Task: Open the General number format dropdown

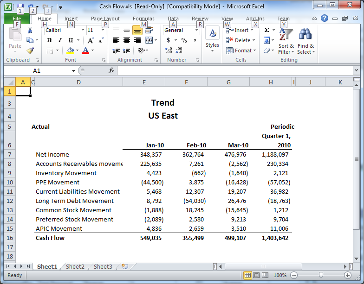Action: 196,30
